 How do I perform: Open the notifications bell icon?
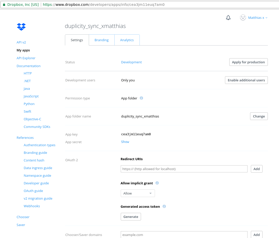228,18
